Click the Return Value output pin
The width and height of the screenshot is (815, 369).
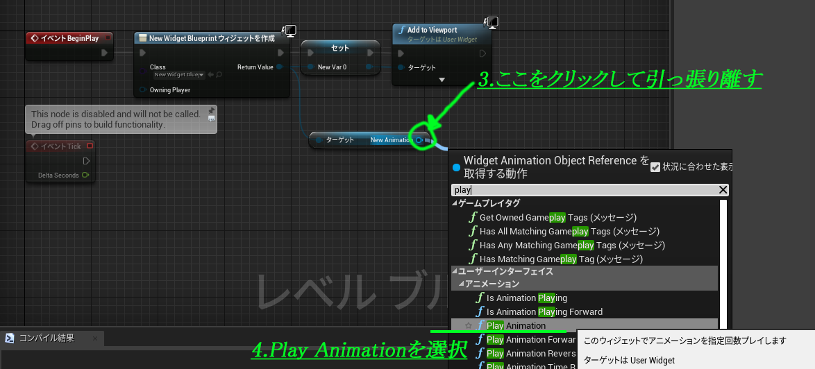click(280, 67)
